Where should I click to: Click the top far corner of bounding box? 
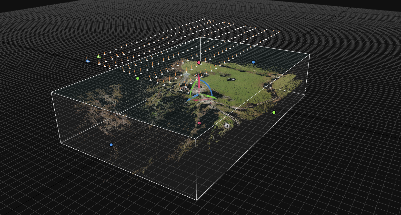click(200, 37)
